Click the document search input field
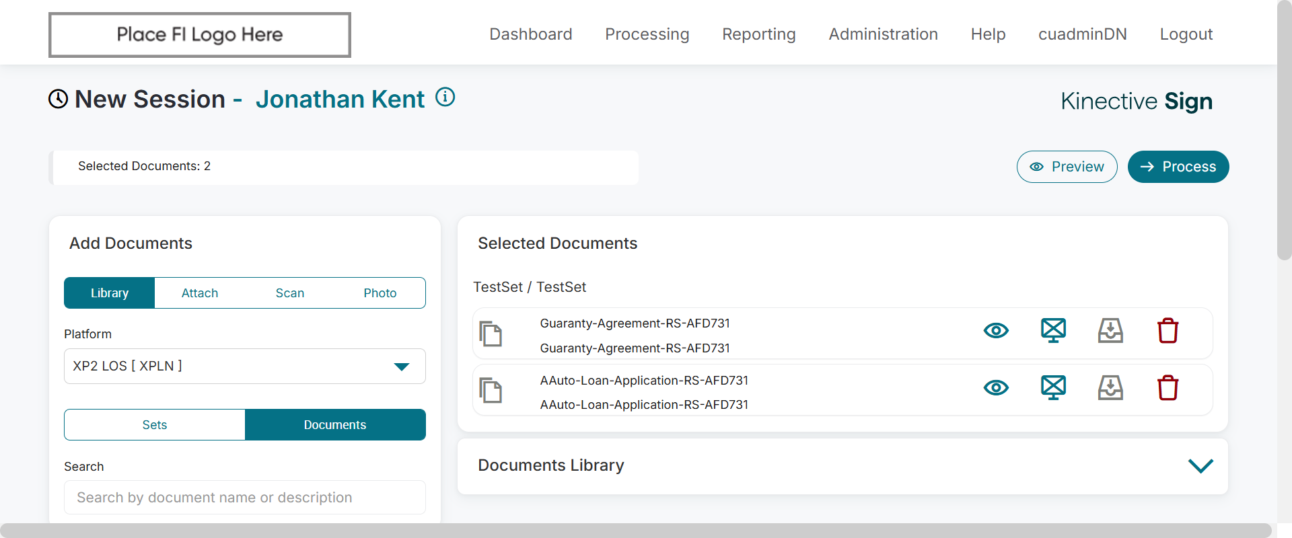 click(x=245, y=498)
